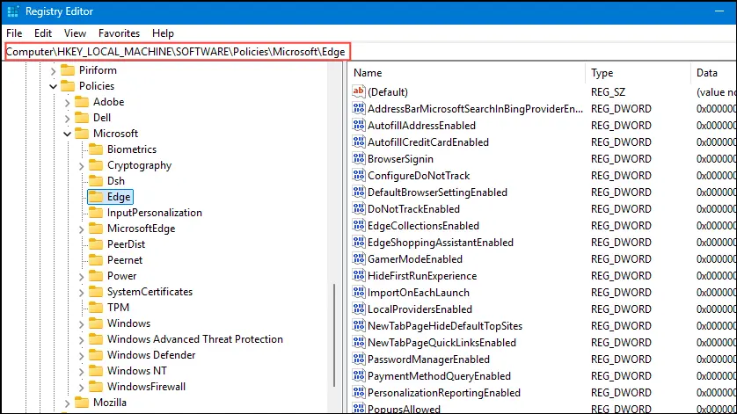737x414 pixels.
Task: Click the DWORD icon next to GamerModeEnabled
Action: tap(358, 259)
